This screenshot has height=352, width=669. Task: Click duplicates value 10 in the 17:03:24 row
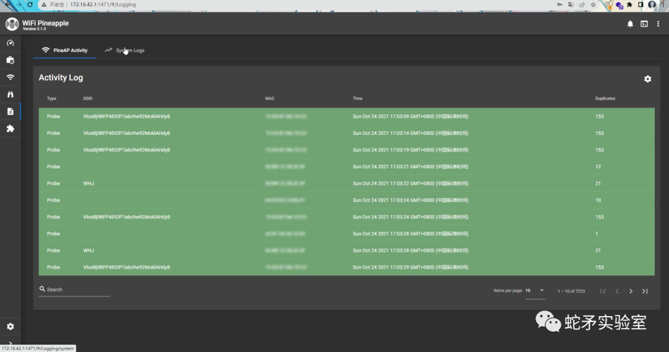coord(598,200)
